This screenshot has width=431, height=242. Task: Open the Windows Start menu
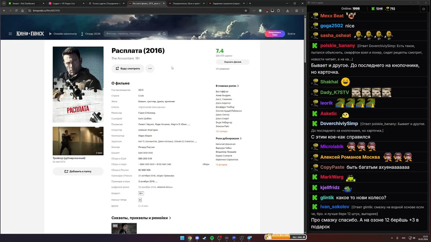(182, 238)
